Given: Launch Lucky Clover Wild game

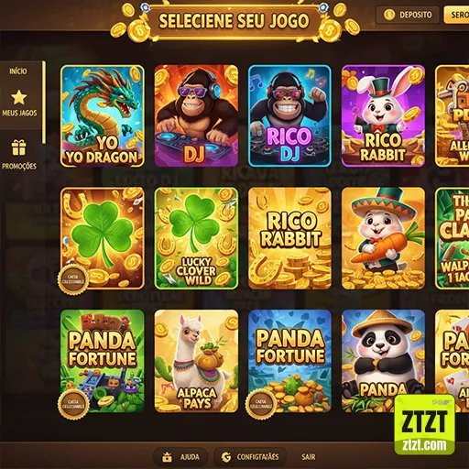Looking at the screenshot, I should [x=196, y=238].
